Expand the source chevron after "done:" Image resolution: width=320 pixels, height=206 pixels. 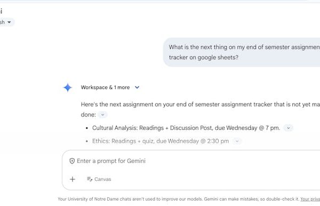[102, 115]
